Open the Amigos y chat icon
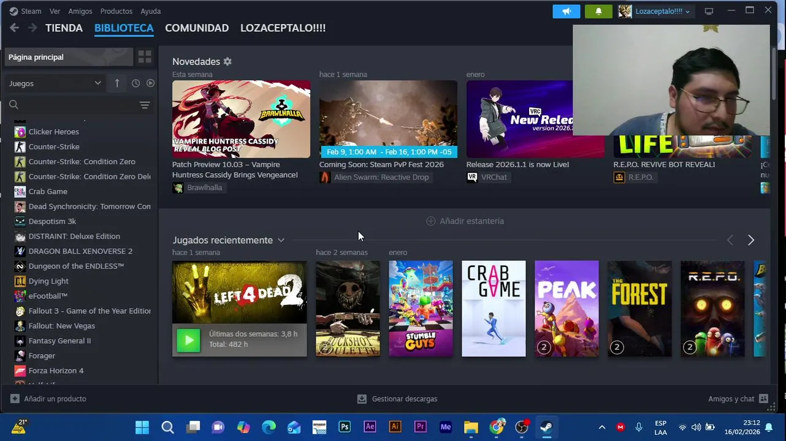This screenshot has height=441, width=786. pos(763,399)
